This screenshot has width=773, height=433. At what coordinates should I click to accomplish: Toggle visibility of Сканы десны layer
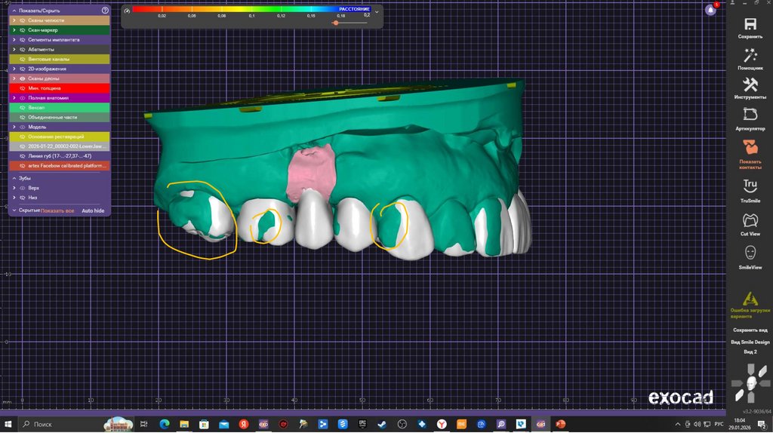point(23,78)
